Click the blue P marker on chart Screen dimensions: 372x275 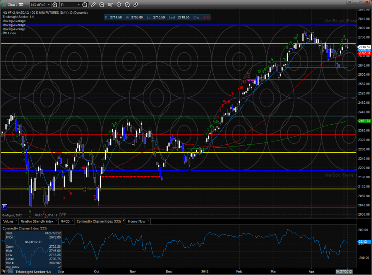point(5,206)
